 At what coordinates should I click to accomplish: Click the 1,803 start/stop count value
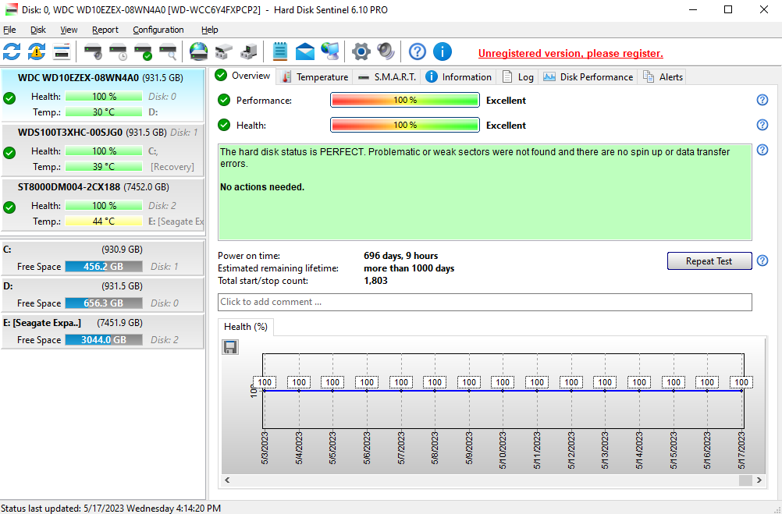pos(375,281)
